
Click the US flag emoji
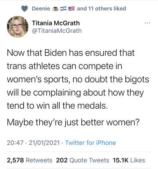pyautogui.click(x=71, y=9)
